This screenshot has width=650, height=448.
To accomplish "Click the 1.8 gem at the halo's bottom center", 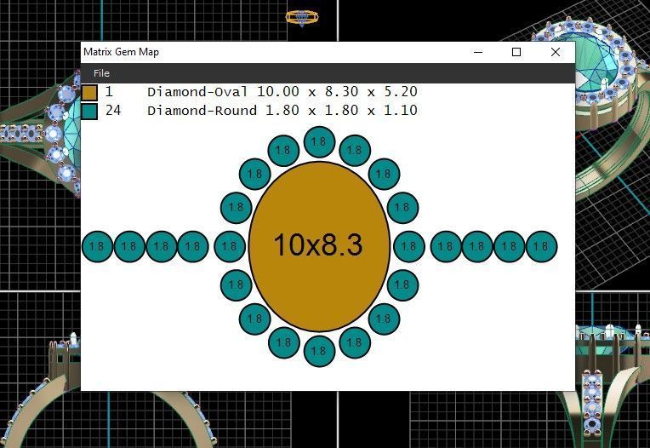I will 319,351.
